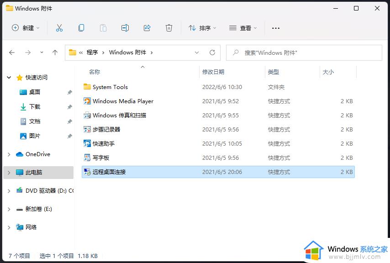Viewport: 390px width, 263px height.
Task: Click the 写字板 file icon
Action: coord(87,158)
